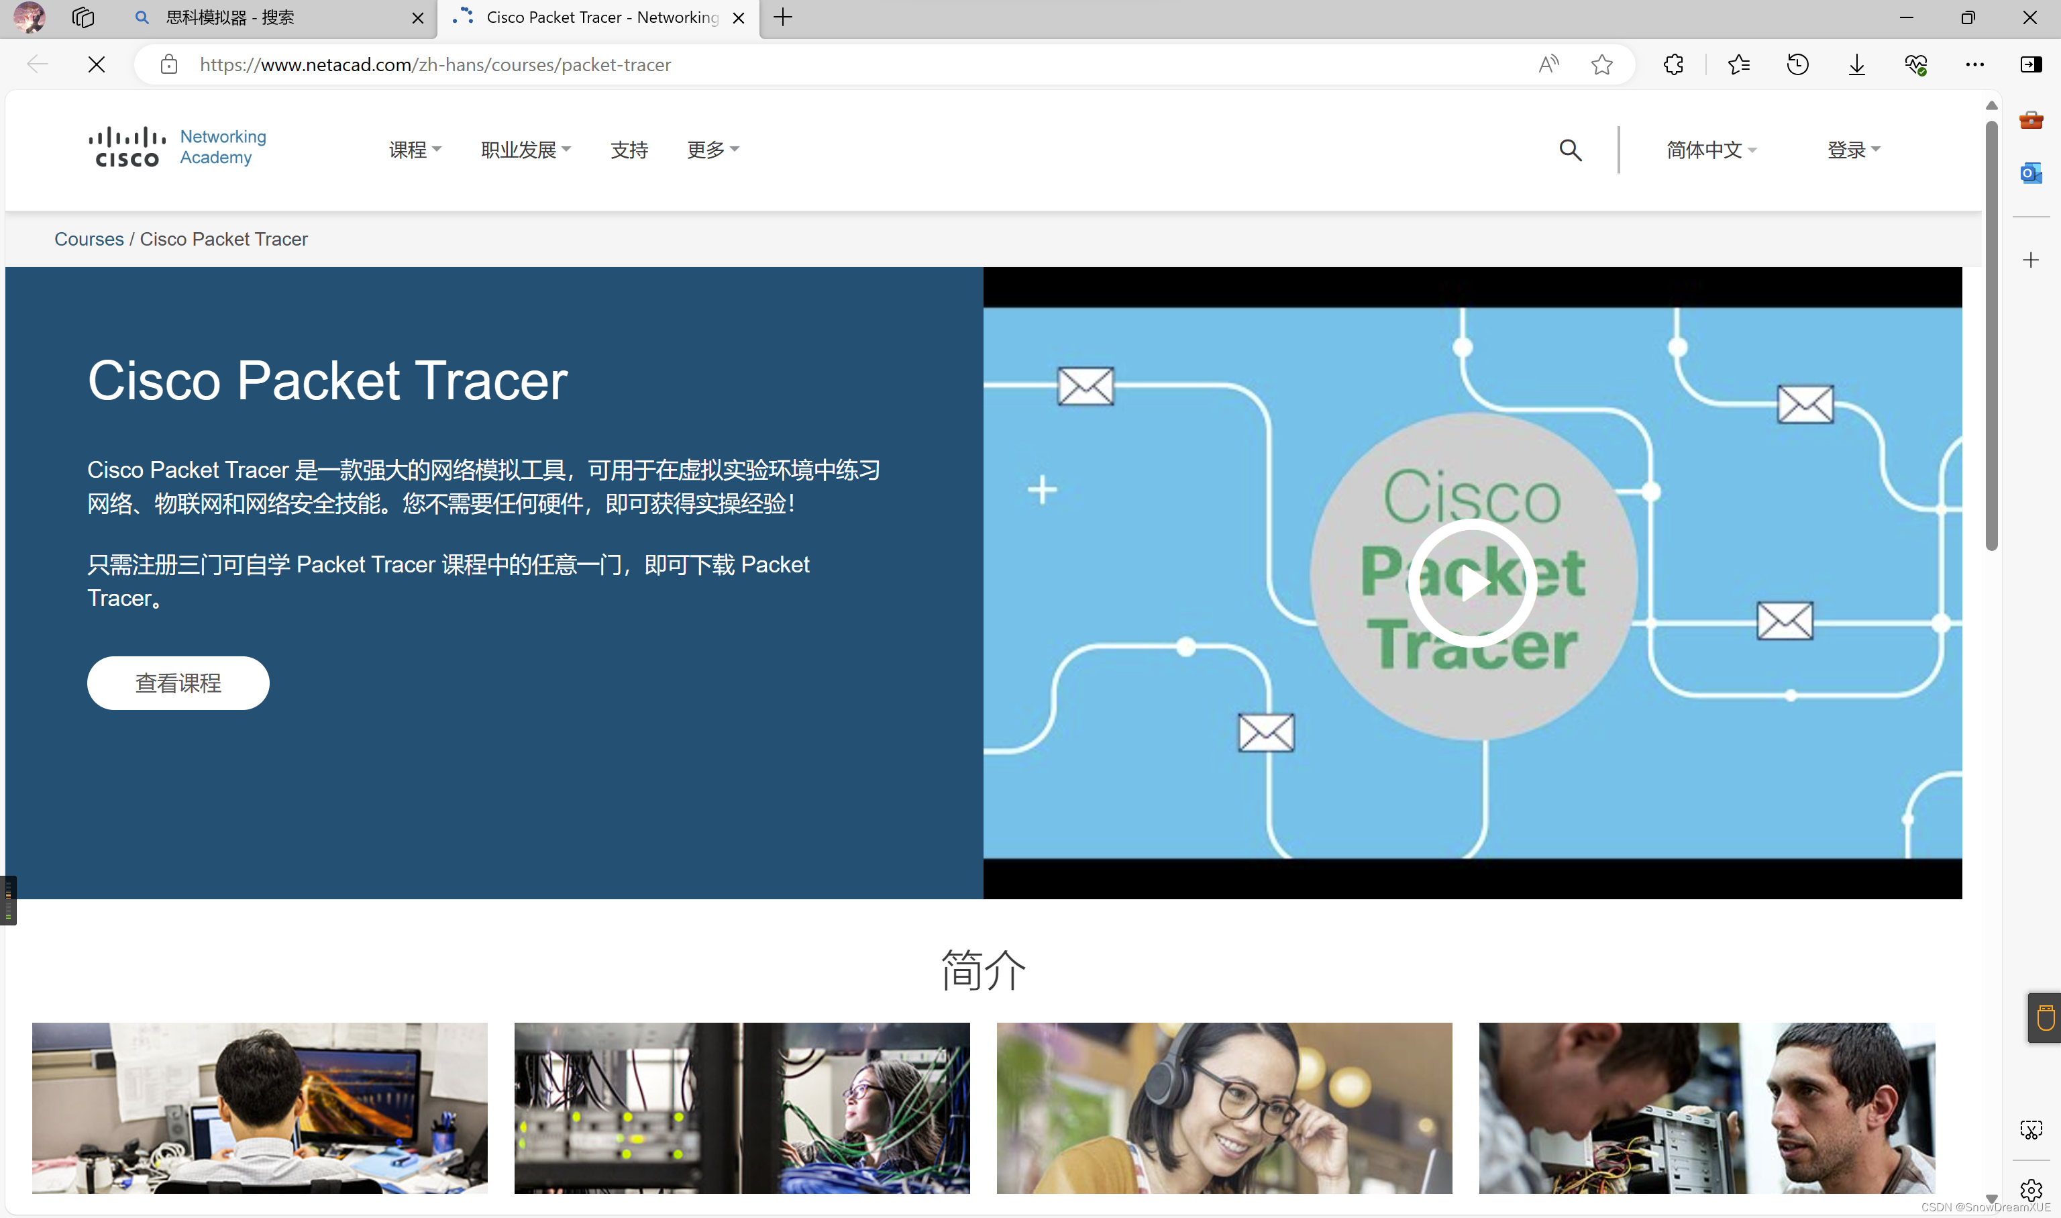Click the site search magnifier icon
Screen dimensions: 2061x1218
pyautogui.click(x=1569, y=150)
